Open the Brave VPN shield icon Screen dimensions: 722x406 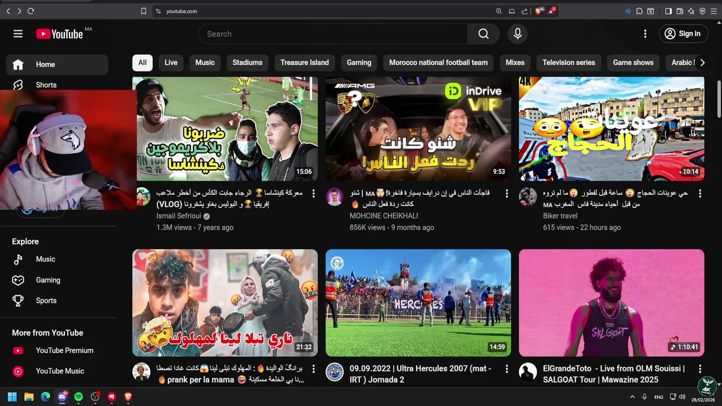(702, 11)
